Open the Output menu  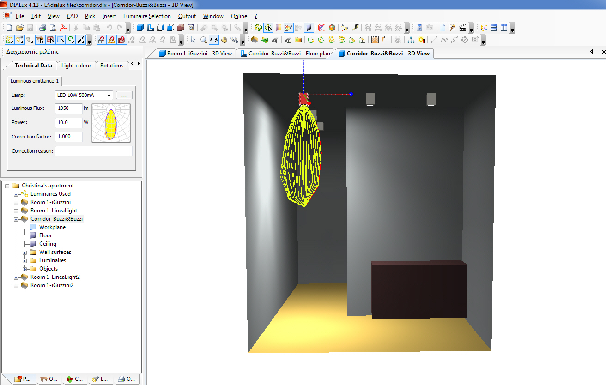(187, 16)
